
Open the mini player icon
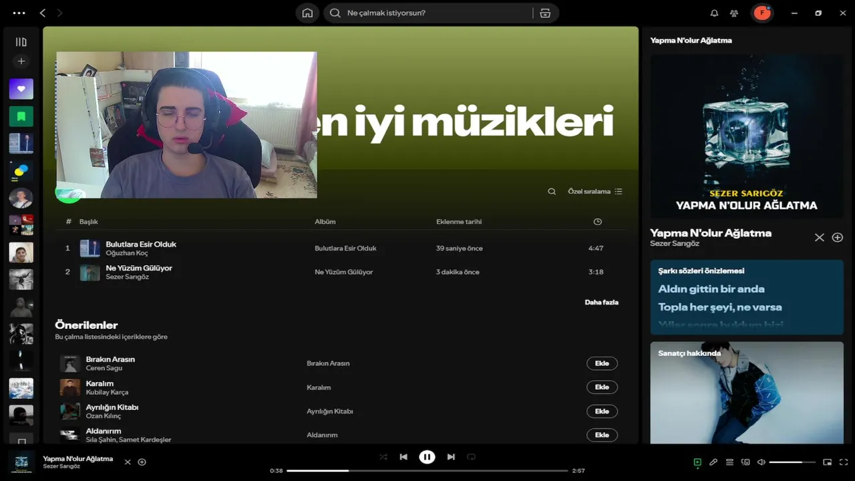pyautogui.click(x=828, y=462)
